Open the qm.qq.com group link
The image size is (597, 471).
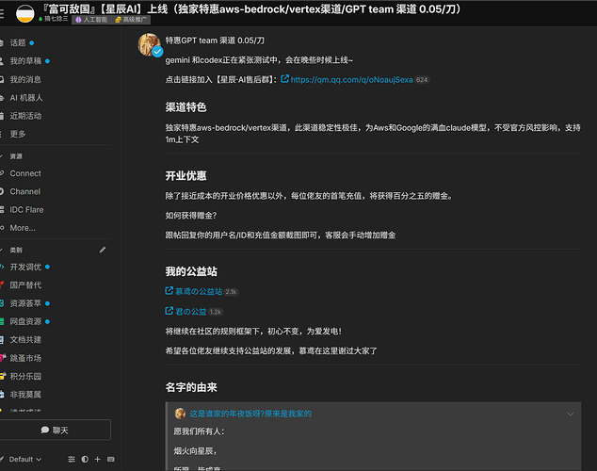pyautogui.click(x=351, y=79)
